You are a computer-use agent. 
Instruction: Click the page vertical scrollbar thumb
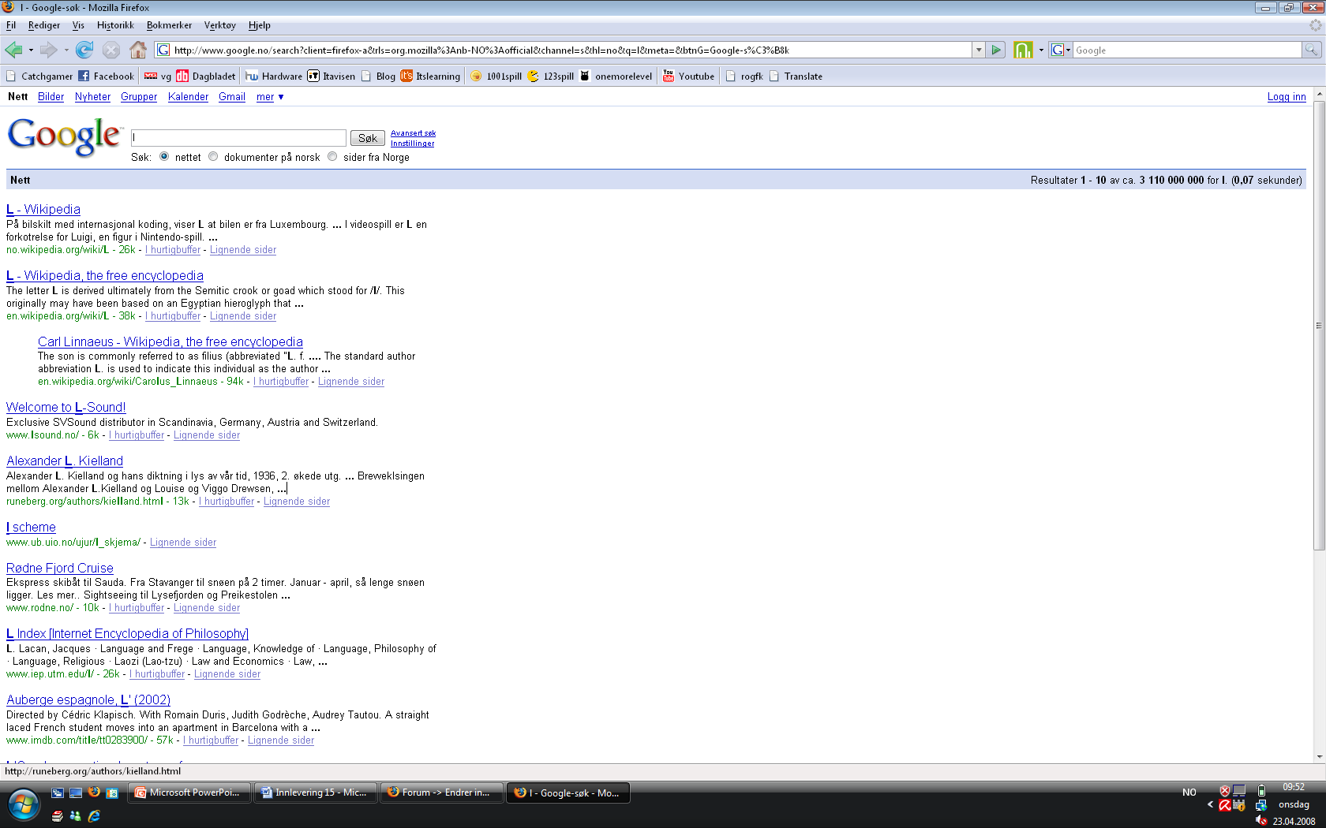pos(1319,324)
